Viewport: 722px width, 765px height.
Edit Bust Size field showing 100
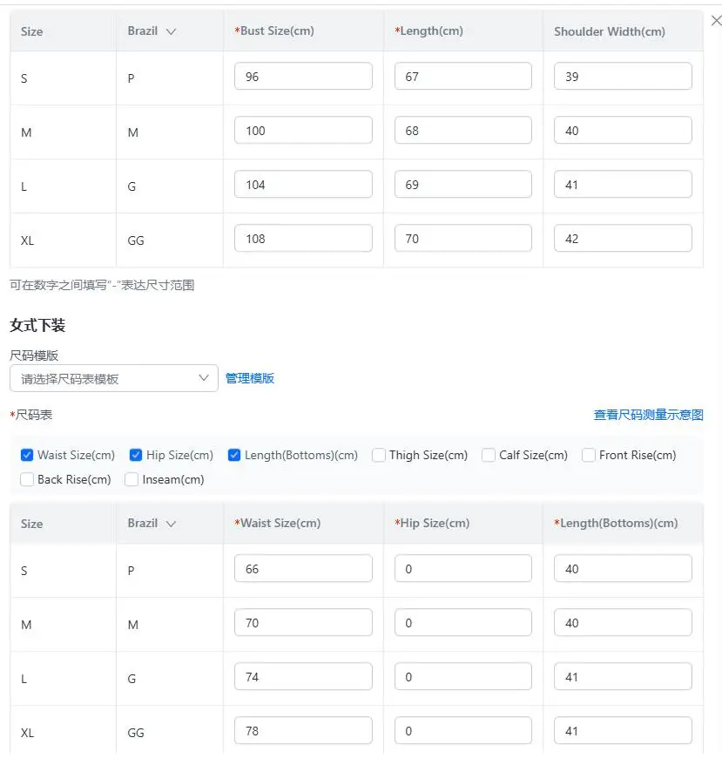tap(303, 131)
